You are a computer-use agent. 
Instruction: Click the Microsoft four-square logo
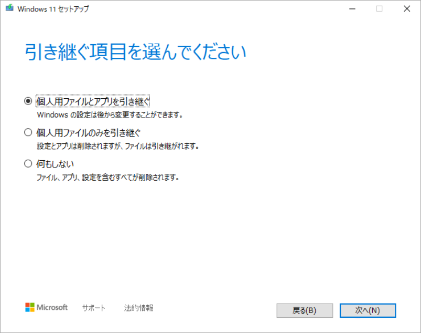point(29,307)
